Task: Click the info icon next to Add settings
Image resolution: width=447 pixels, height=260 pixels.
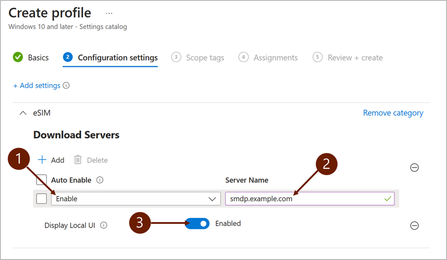Action: coord(66,85)
